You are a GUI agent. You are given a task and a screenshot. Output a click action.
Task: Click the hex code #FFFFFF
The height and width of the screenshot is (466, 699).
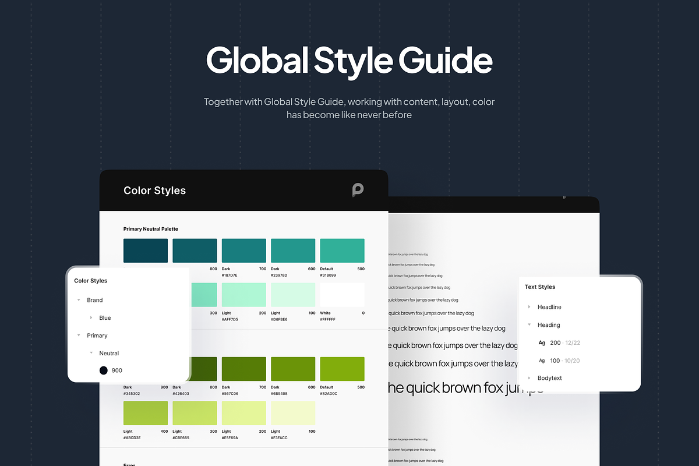pos(328,319)
